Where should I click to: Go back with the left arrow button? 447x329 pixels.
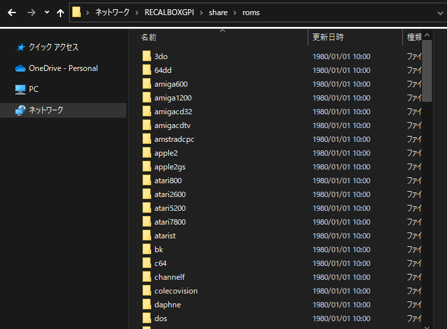tap(12, 12)
